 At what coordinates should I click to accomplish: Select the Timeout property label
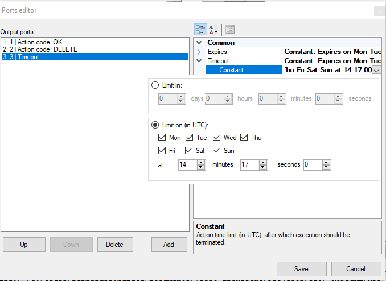(219, 61)
